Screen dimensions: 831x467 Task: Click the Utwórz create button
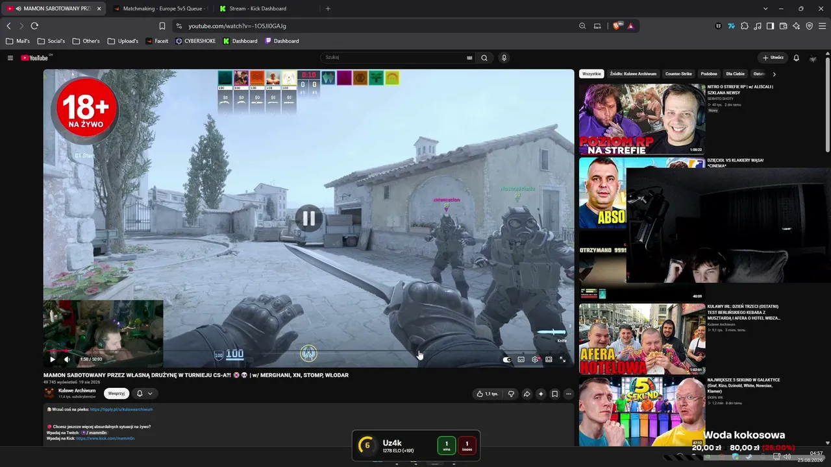773,58
